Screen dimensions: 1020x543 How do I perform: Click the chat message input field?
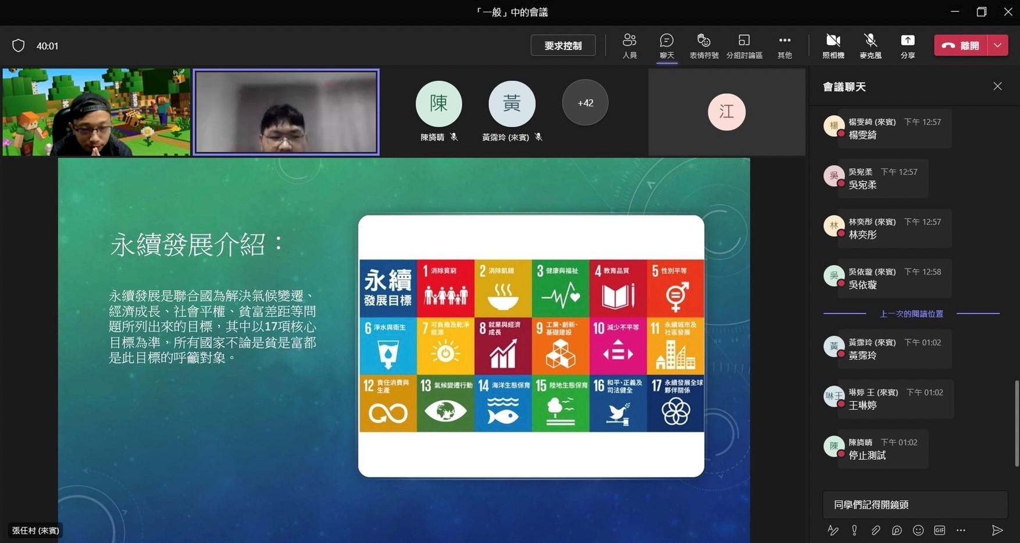click(915, 505)
